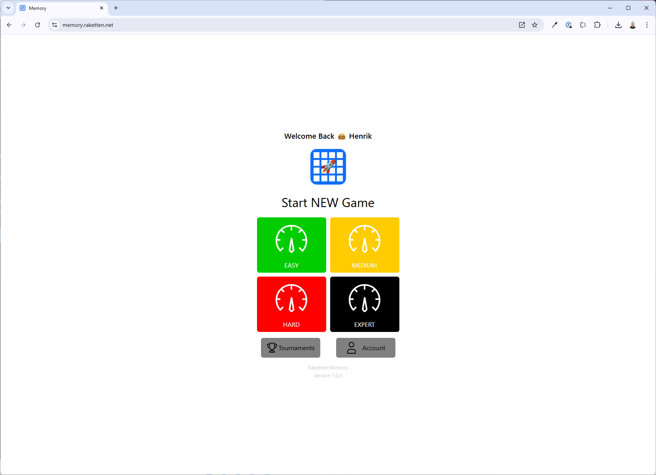Select the red HARD difficulty tile
The height and width of the screenshot is (475, 656).
pyautogui.click(x=291, y=304)
